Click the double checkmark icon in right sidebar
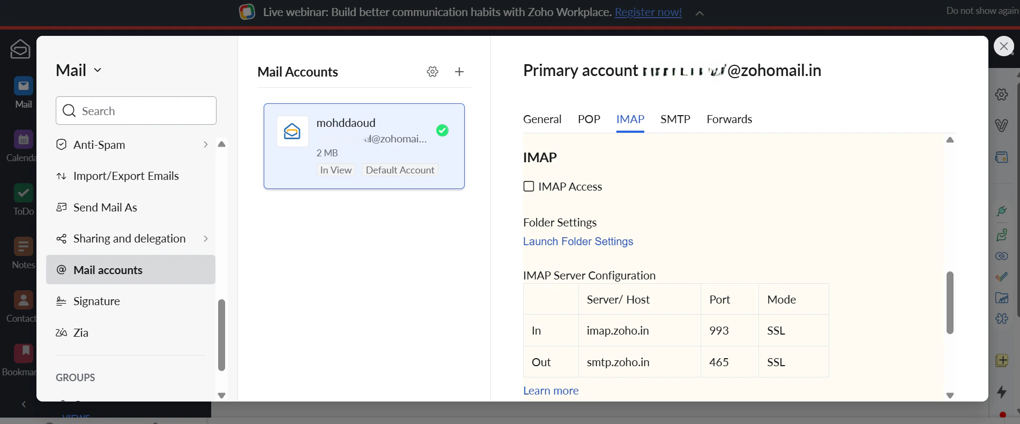The image size is (1020, 424). click(x=1002, y=277)
